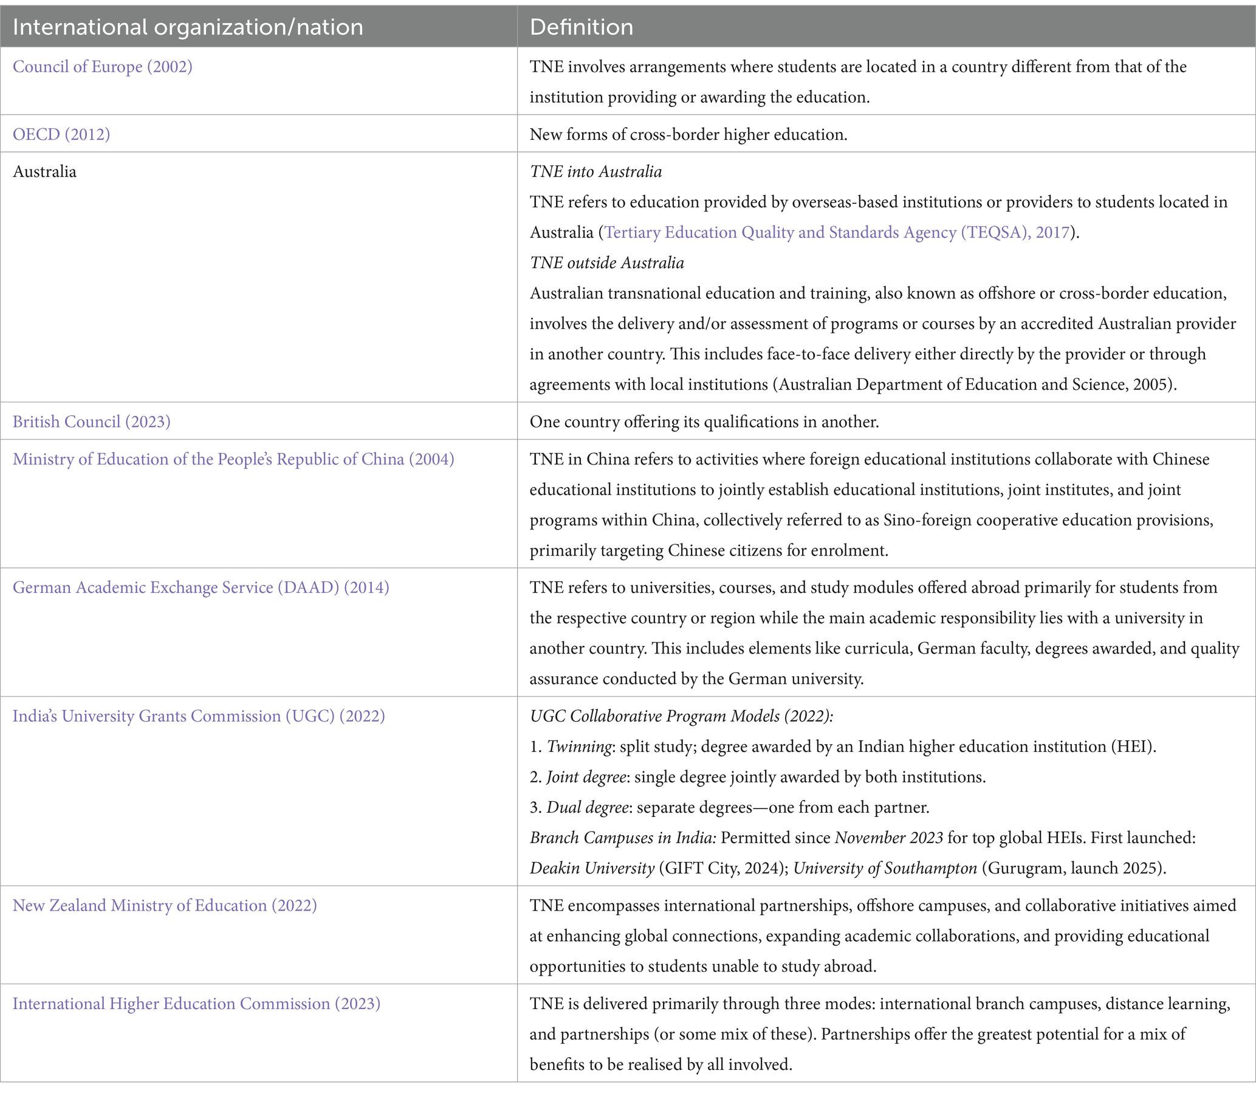
Task: Click the 'Australia' row label
Action: [44, 171]
